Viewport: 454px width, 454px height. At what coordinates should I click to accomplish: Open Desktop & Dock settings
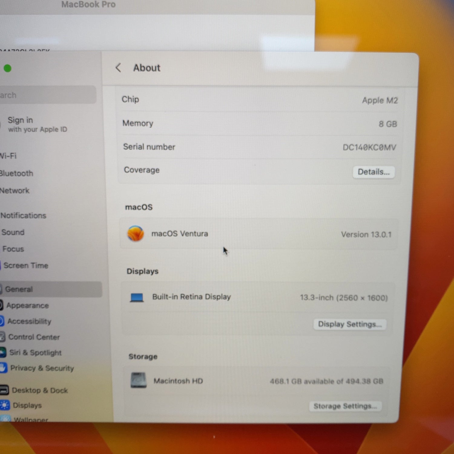[x=40, y=390]
